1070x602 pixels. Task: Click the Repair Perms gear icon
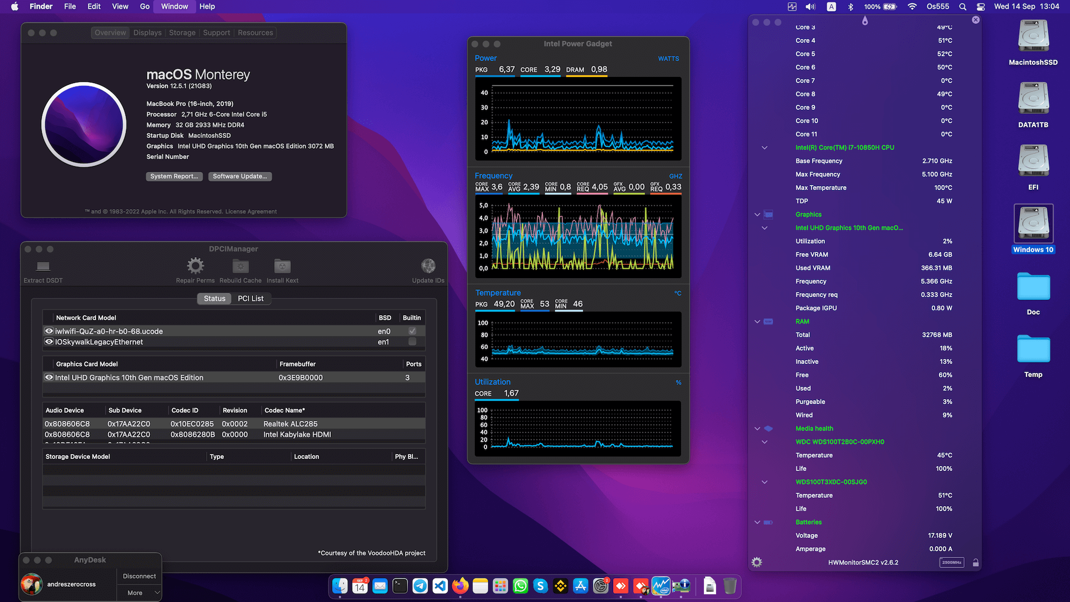195,265
